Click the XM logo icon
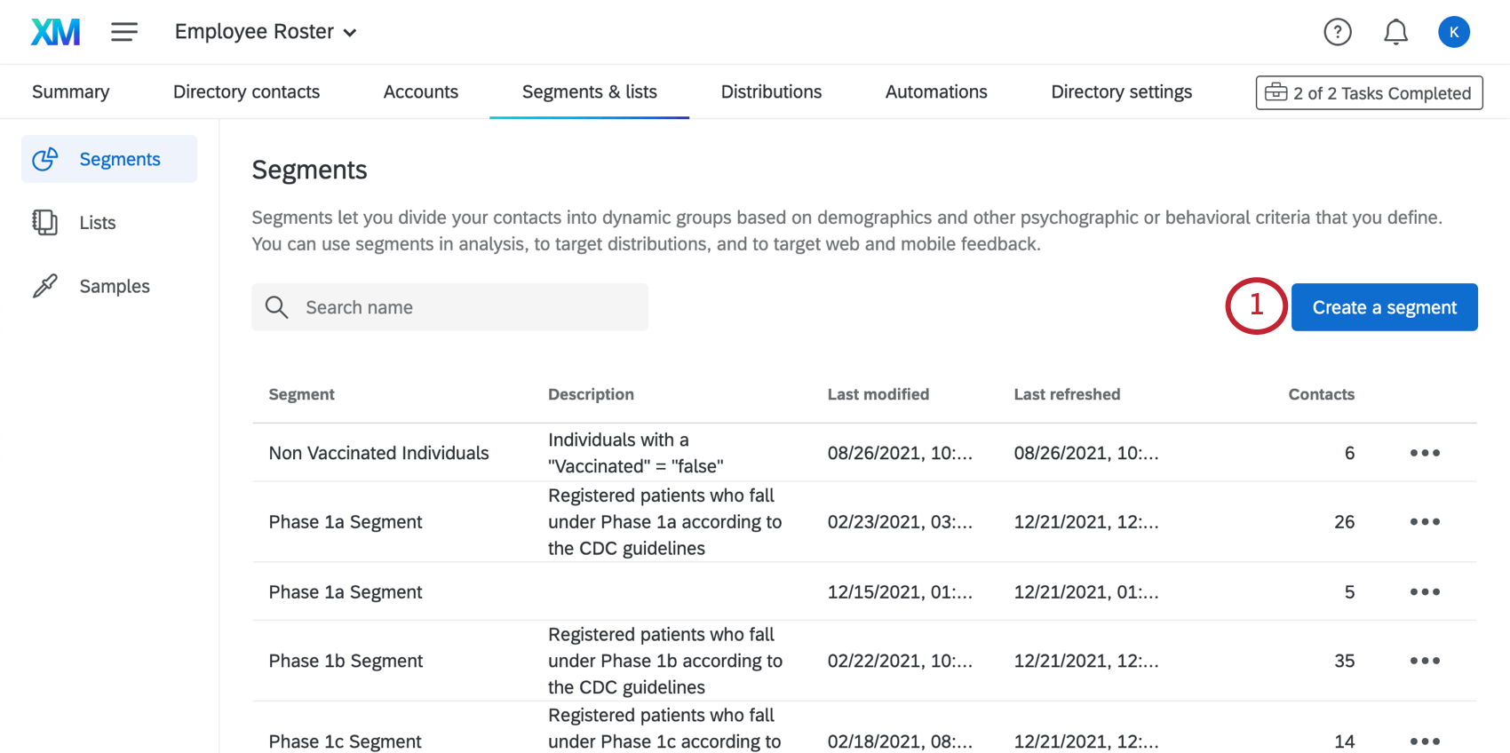Viewport: 1510px width, 753px height. 55,32
